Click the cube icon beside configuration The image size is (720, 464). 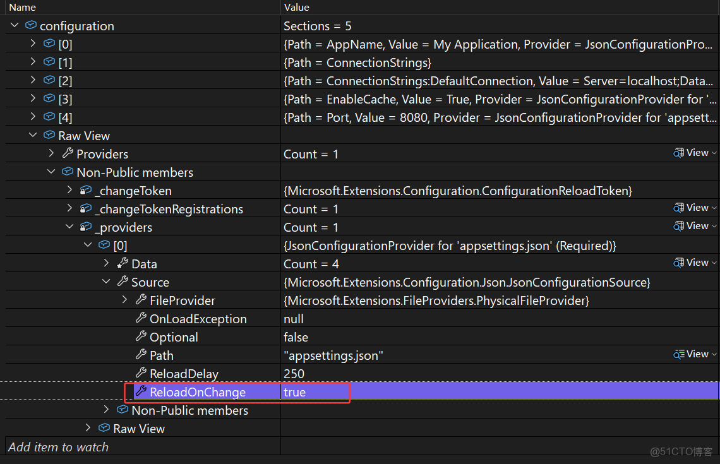30,26
